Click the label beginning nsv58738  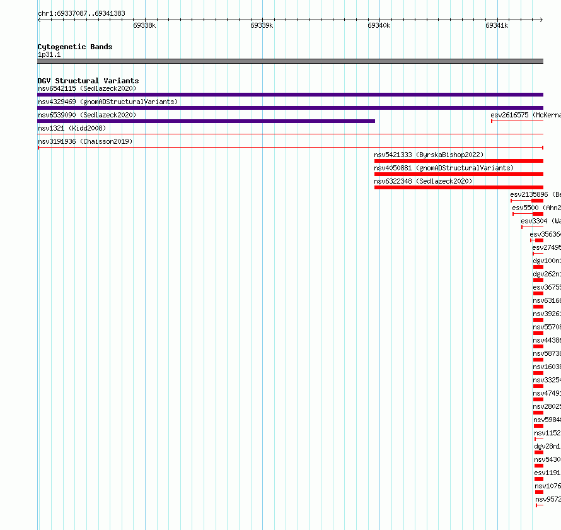click(547, 353)
